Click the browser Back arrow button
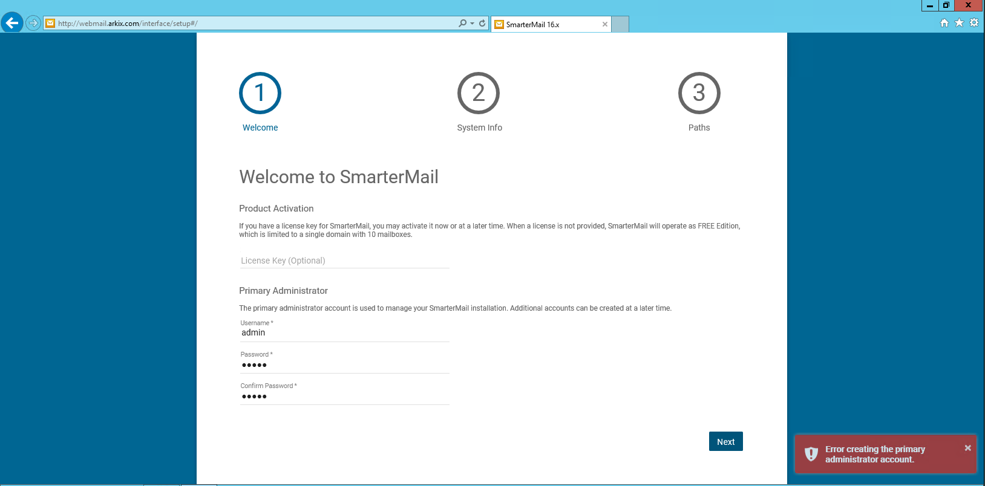The image size is (985, 486). pos(12,23)
